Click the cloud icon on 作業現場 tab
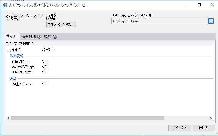Screen dimensions: 218x136 [x=39, y=37]
